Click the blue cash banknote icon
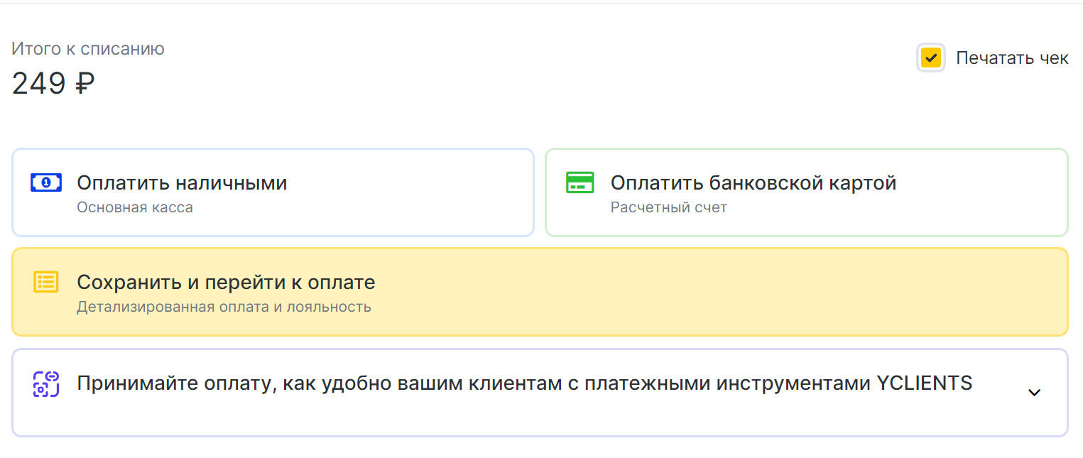Viewport: 1083px width, 458px height. pos(46,182)
